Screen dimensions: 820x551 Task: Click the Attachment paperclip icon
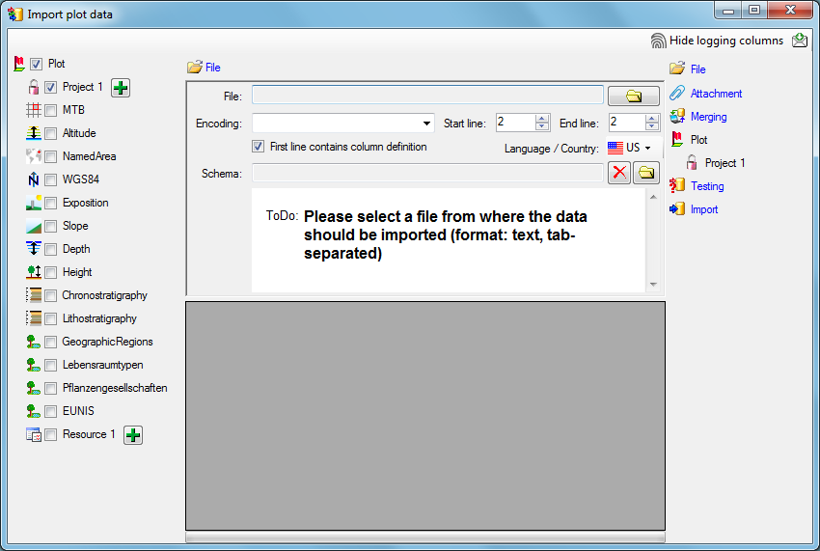677,94
